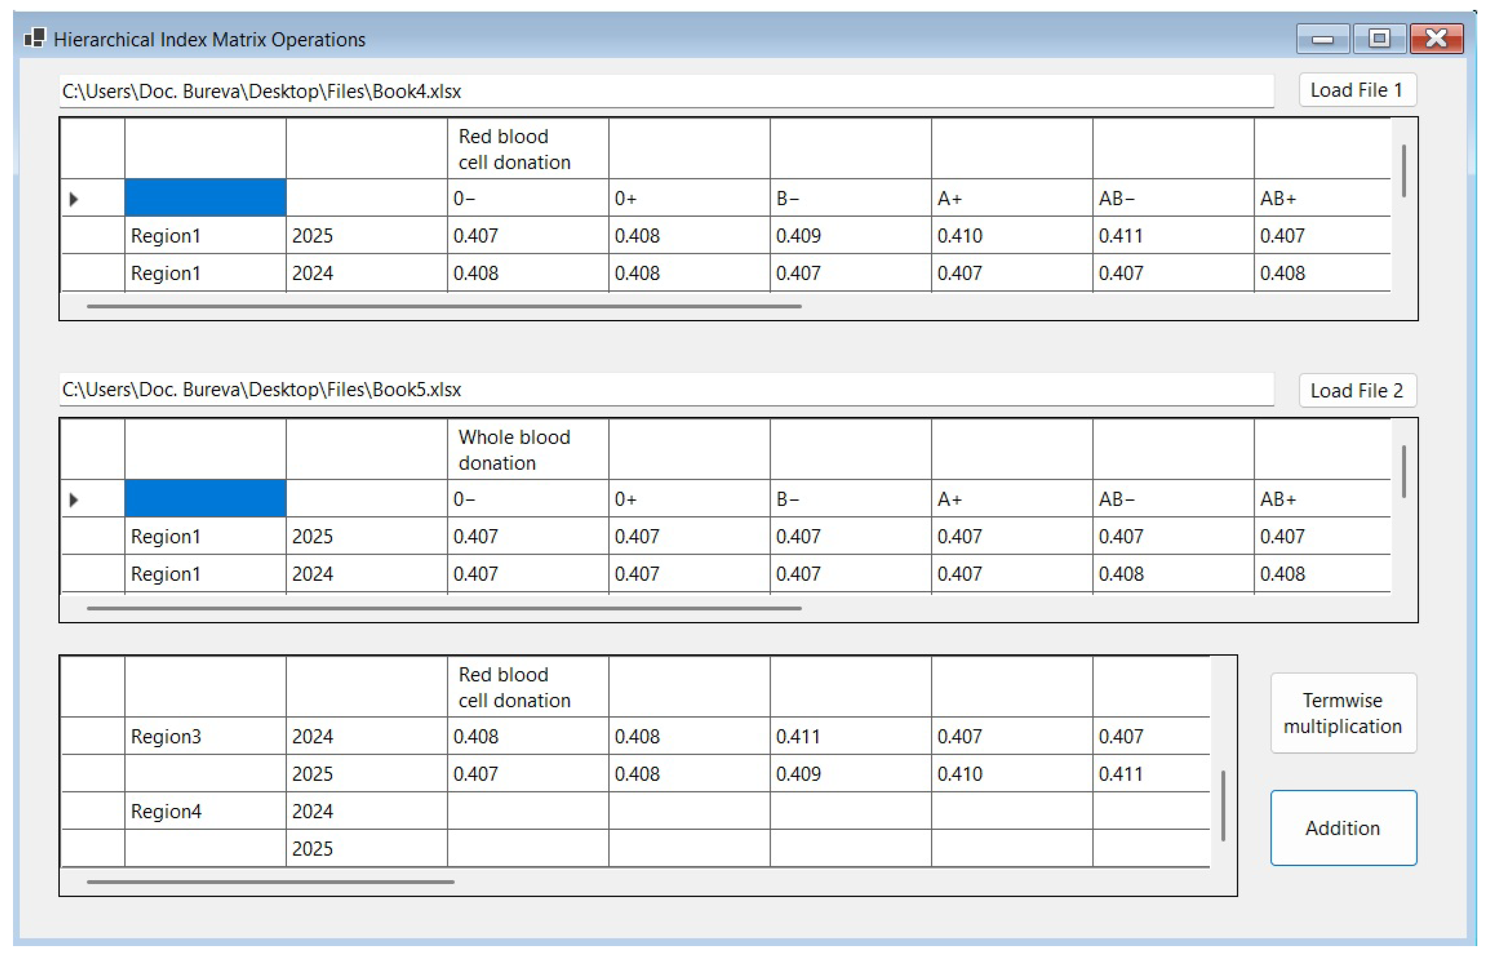
Task: Click the application icon in title bar
Action: (x=34, y=39)
